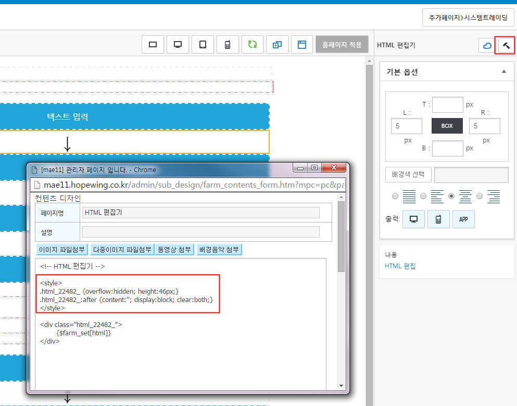
Task: Toggle PC output monitor button next to 출력
Action: (x=413, y=219)
